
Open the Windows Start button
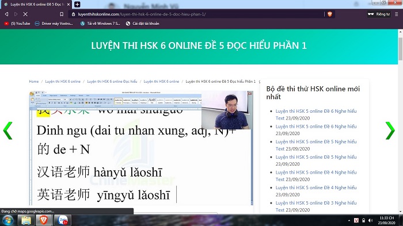[7, 221]
